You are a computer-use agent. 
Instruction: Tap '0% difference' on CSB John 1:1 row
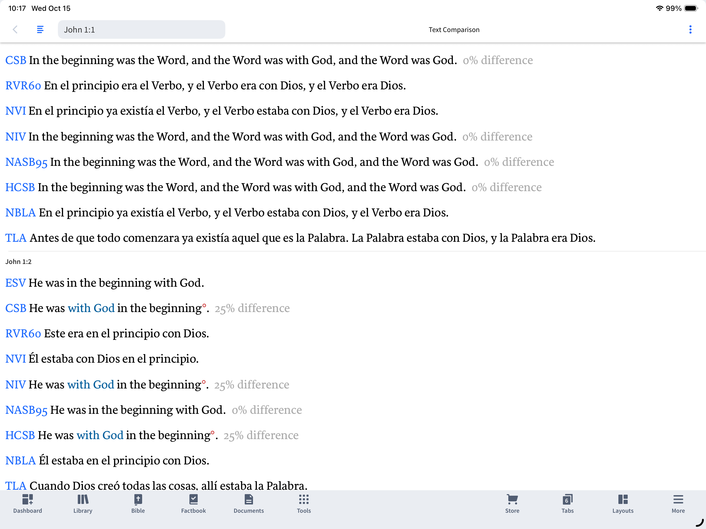498,60
